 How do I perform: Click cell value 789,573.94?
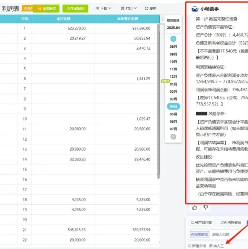pos(141,230)
